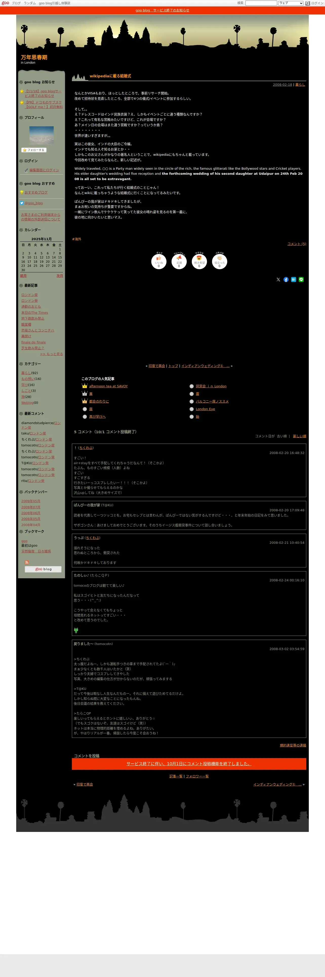
Task: Click the goo blog badge at sidebar bottom
Action: [43, 569]
